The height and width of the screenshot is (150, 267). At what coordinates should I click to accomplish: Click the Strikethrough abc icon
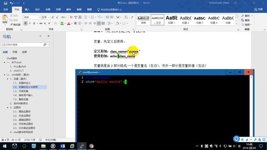point(41,23)
